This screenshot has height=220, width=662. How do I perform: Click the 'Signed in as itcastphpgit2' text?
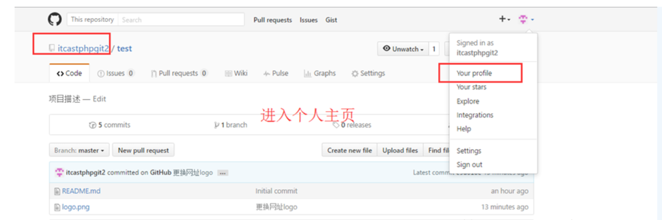pyautogui.click(x=477, y=48)
